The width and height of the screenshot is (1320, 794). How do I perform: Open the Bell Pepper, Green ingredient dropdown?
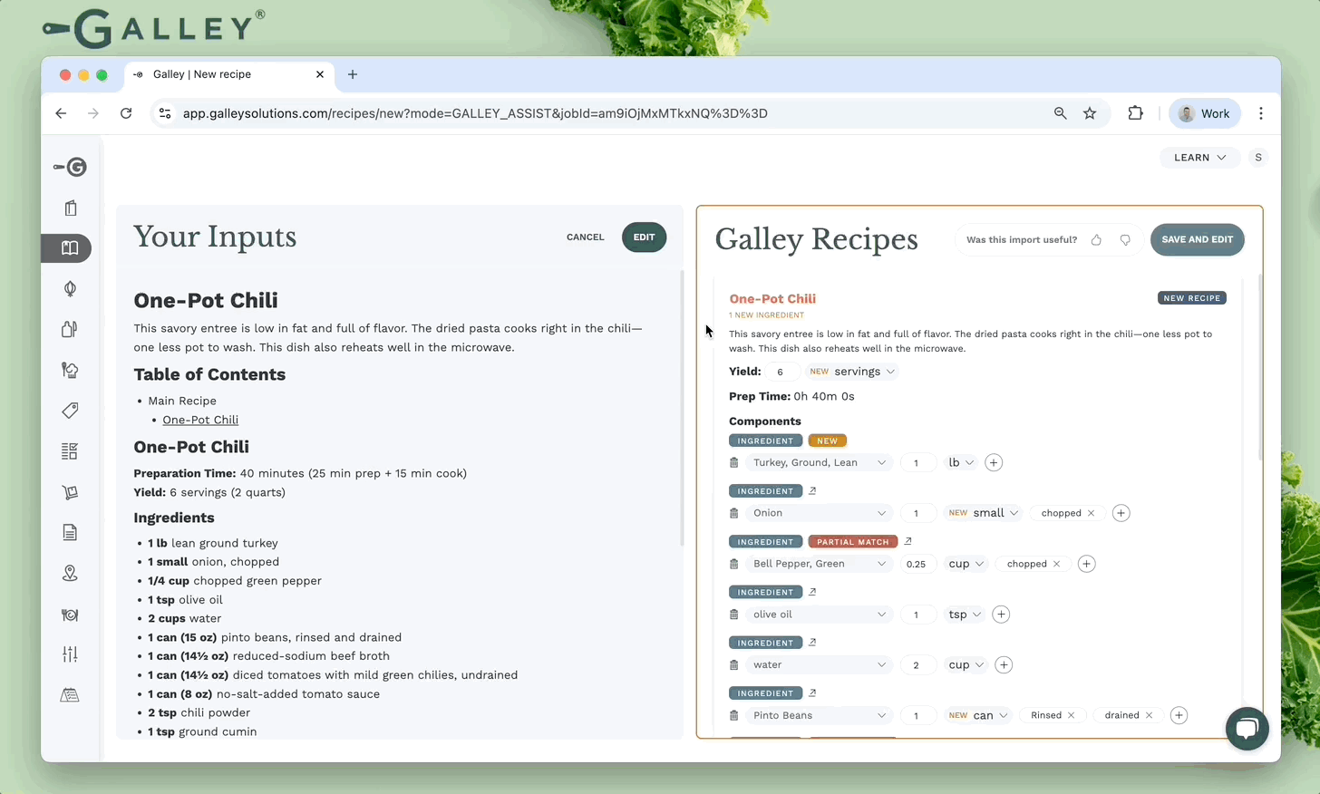(x=819, y=564)
